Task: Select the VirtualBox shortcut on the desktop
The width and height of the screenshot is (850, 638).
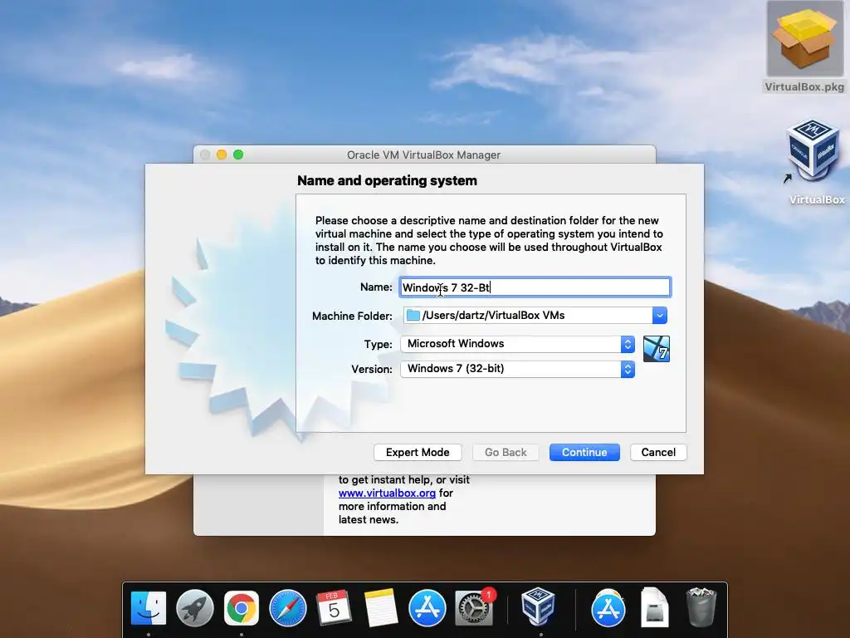Action: pos(816,163)
